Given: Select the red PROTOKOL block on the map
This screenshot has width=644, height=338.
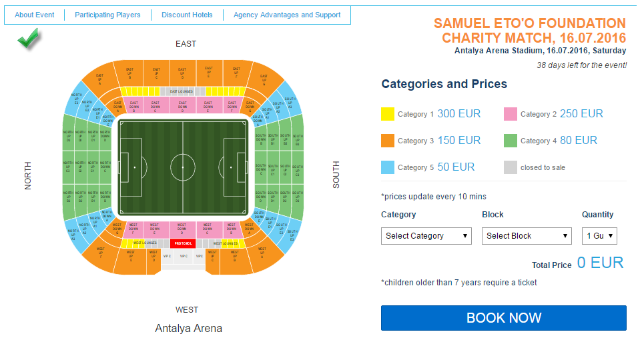Looking at the screenshot, I should [x=183, y=243].
